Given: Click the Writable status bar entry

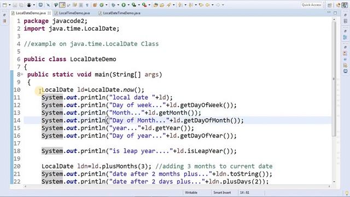Looking at the screenshot, I should [191, 193].
